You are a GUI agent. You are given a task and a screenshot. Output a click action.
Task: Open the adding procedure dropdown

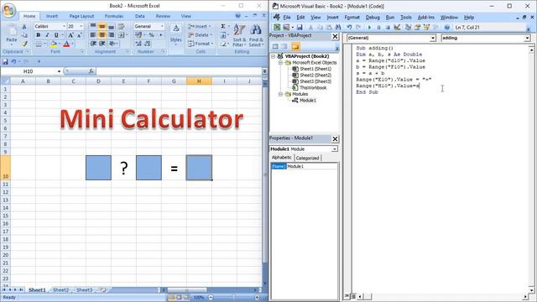(x=527, y=38)
